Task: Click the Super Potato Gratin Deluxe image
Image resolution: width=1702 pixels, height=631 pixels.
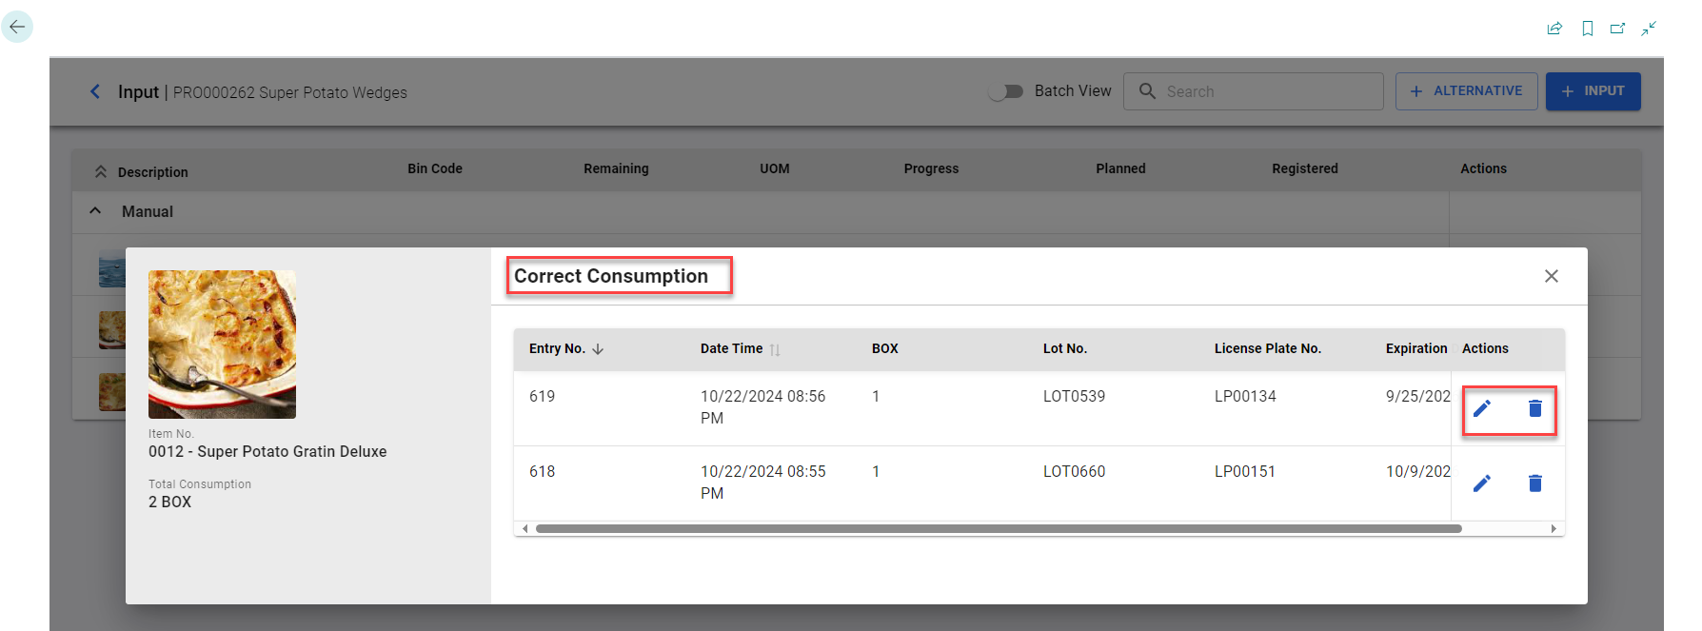Action: point(222,345)
